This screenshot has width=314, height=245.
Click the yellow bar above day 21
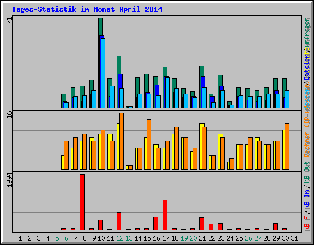coord(201,146)
